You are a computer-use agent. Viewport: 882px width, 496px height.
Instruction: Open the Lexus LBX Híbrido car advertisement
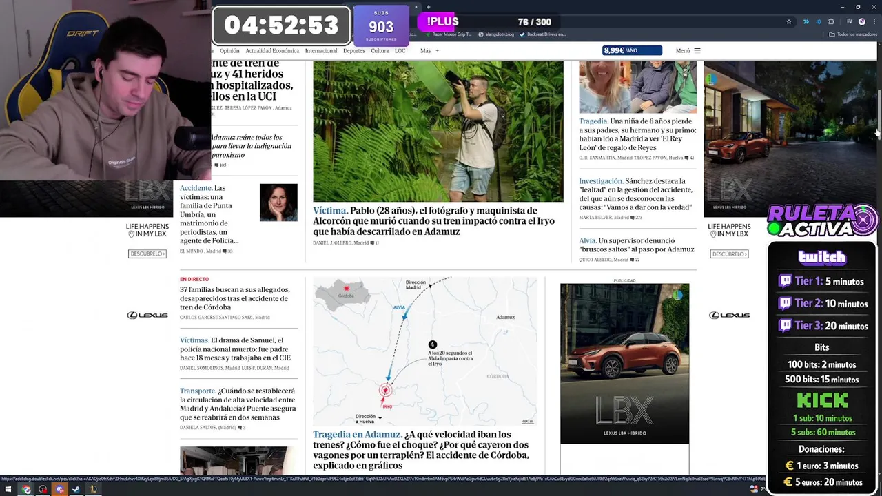pyautogui.click(x=624, y=364)
